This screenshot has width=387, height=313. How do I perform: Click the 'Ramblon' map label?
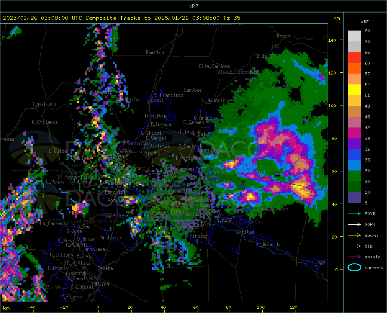point(155,53)
